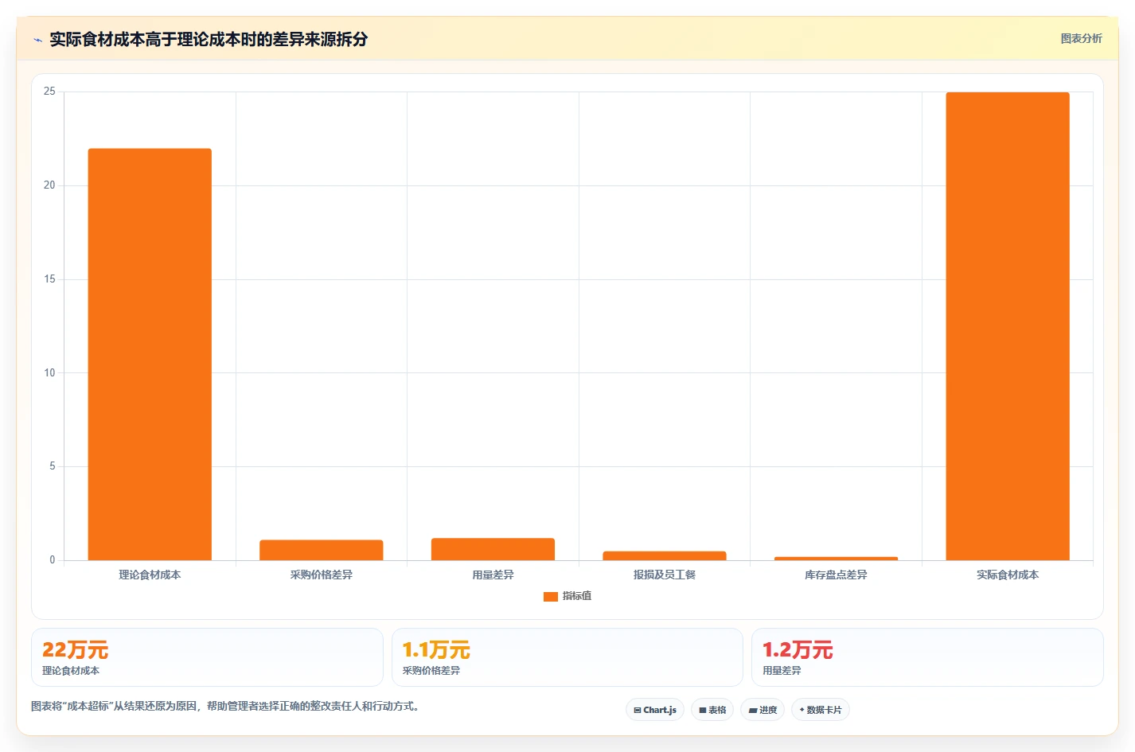Screen dimensions: 1135x752
Task: Select the 实际食材成本 bar
Action: (x=1008, y=326)
